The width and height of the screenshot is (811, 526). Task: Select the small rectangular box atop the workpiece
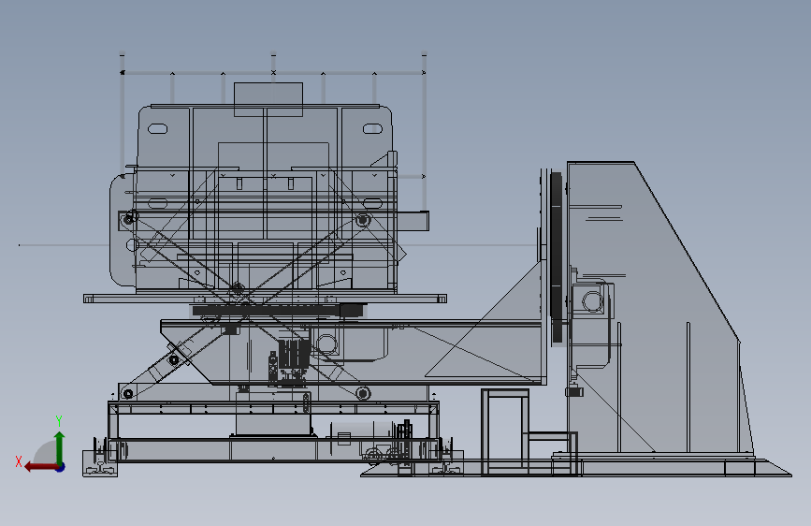(268, 99)
